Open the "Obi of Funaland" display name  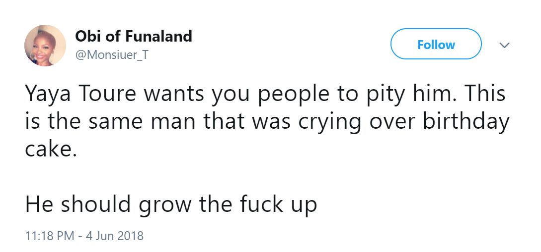133,36
